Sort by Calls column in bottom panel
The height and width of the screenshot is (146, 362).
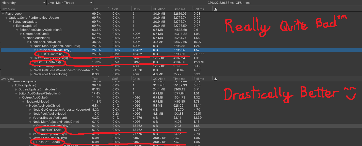pyautogui.click(x=141, y=79)
